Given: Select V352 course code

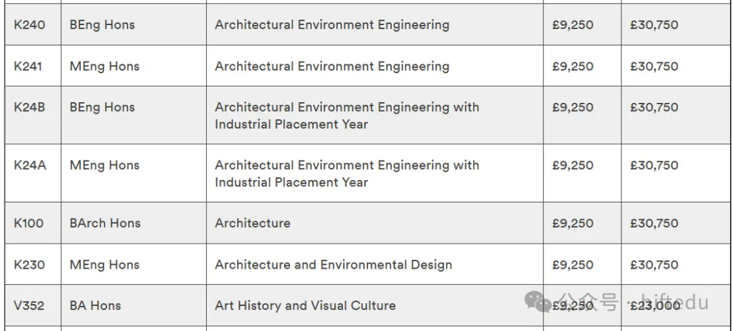Looking at the screenshot, I should (x=29, y=306).
